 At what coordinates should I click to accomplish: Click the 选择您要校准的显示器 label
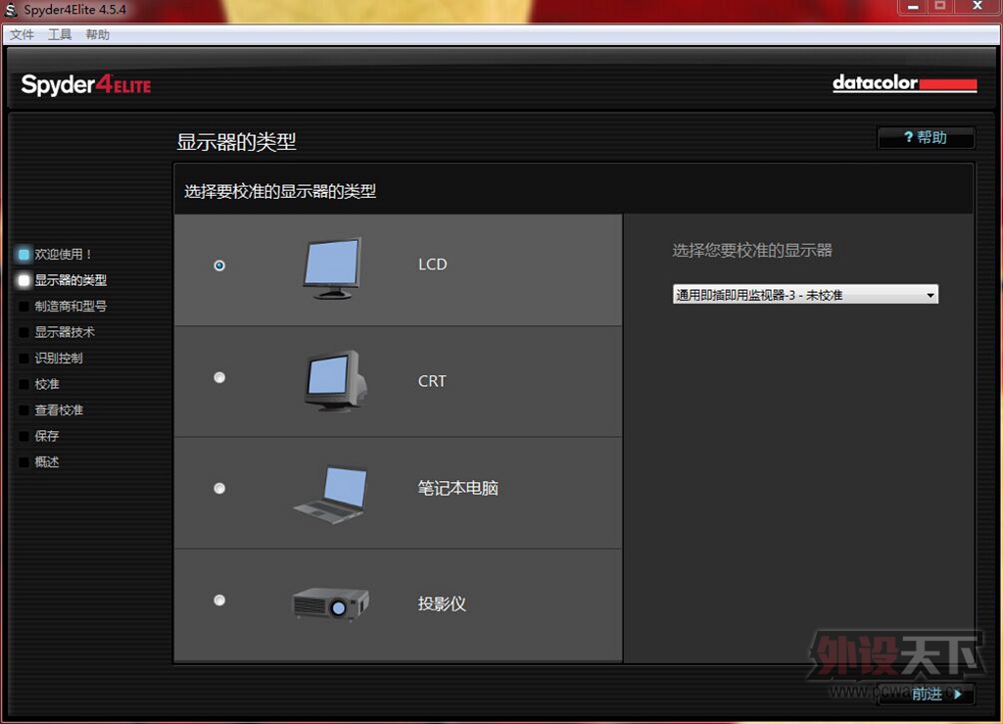click(752, 251)
